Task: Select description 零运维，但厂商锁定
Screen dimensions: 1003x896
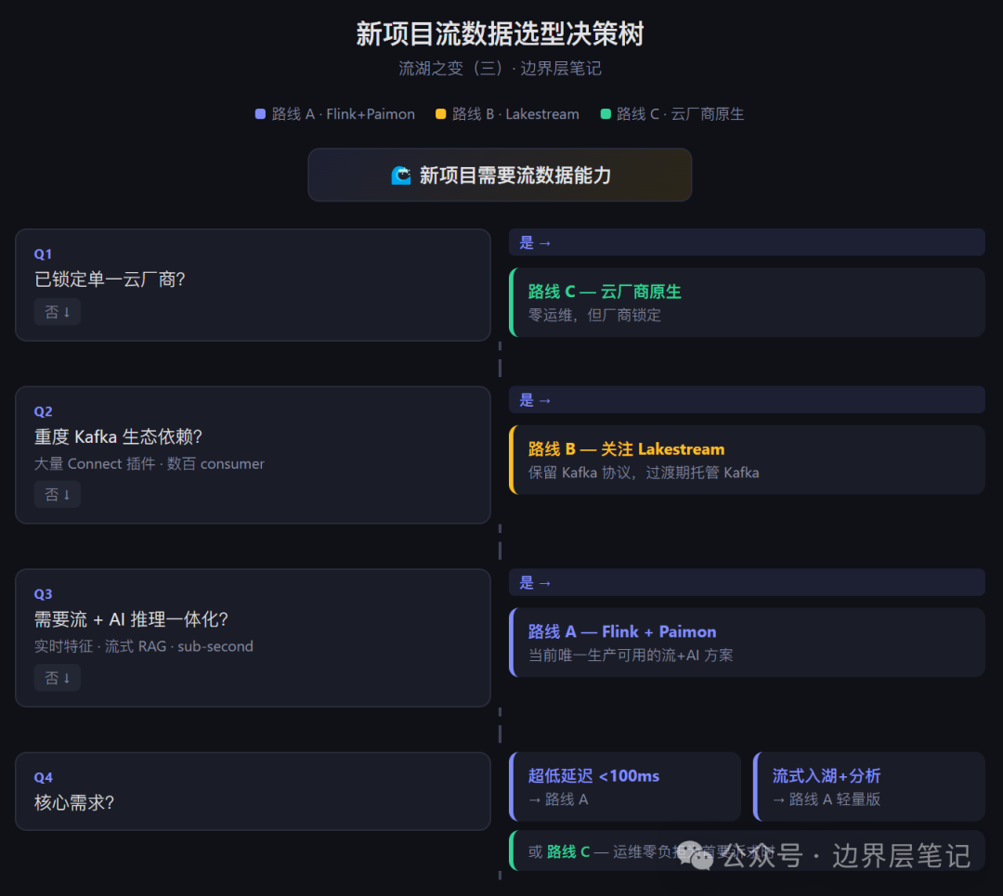Action: pyautogui.click(x=594, y=315)
